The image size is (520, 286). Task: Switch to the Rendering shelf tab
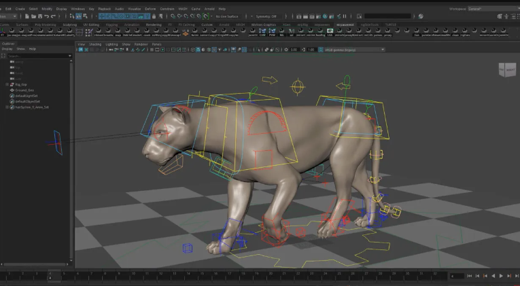(x=154, y=24)
